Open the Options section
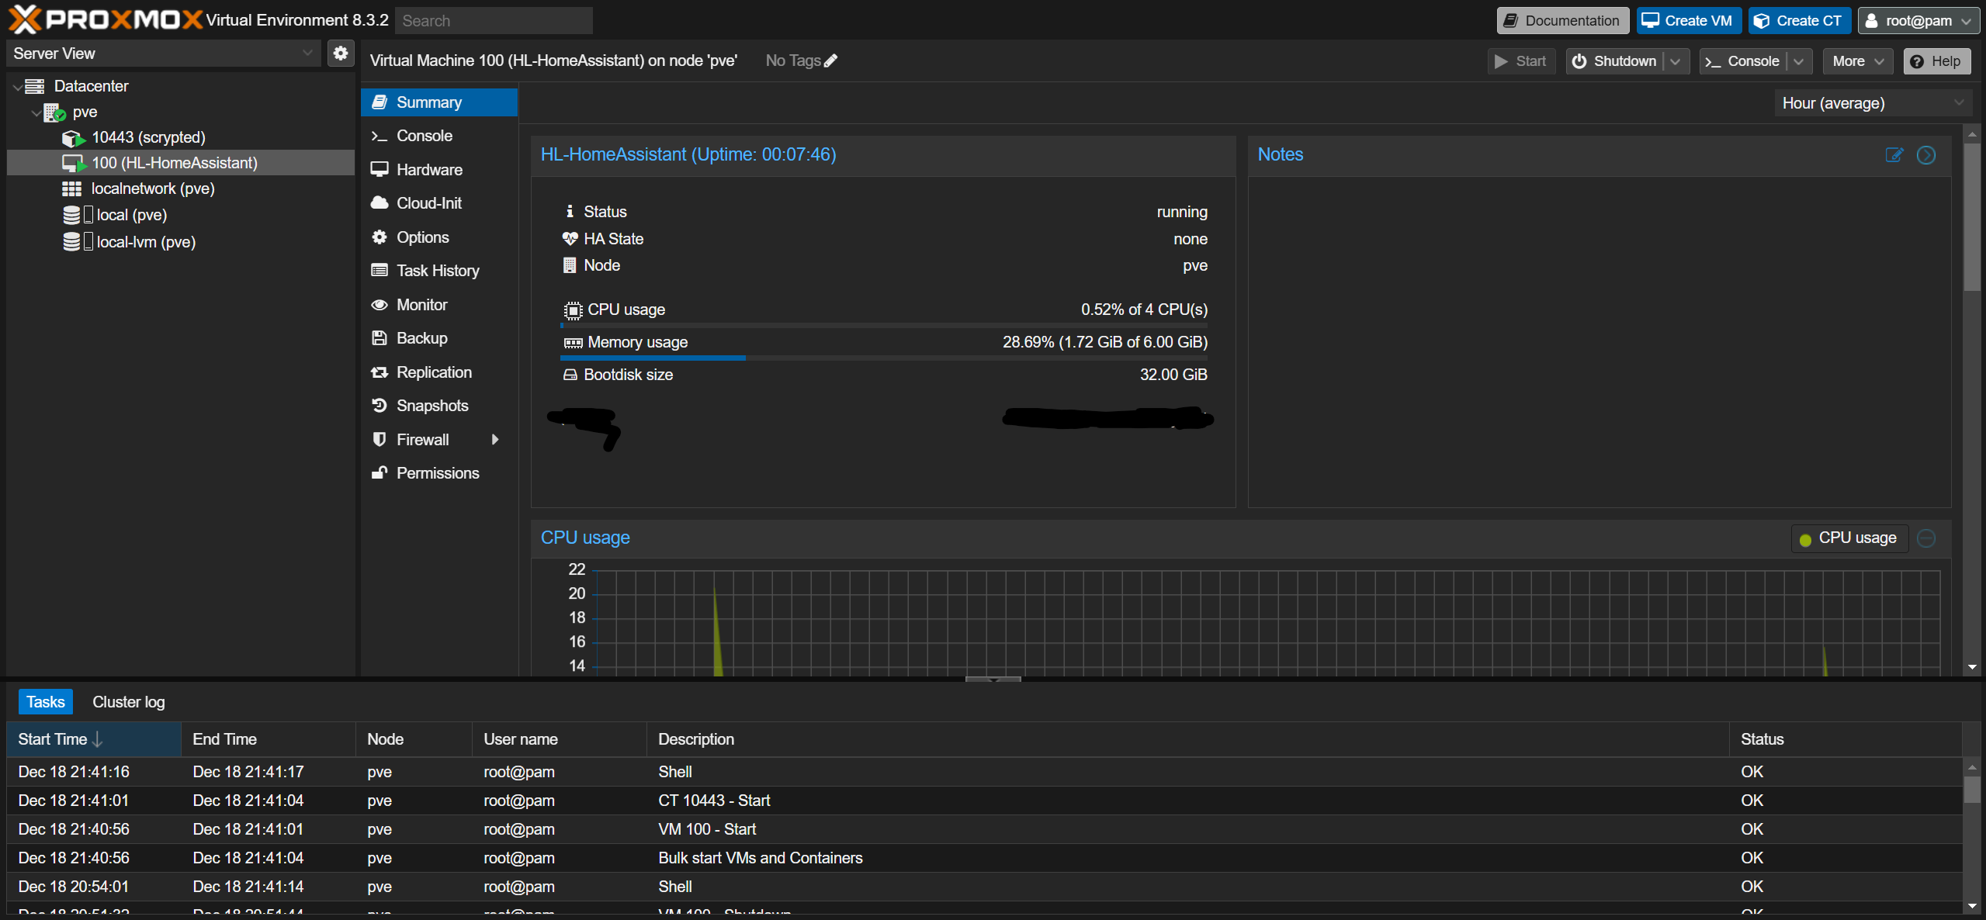The width and height of the screenshot is (1986, 920). click(x=439, y=237)
